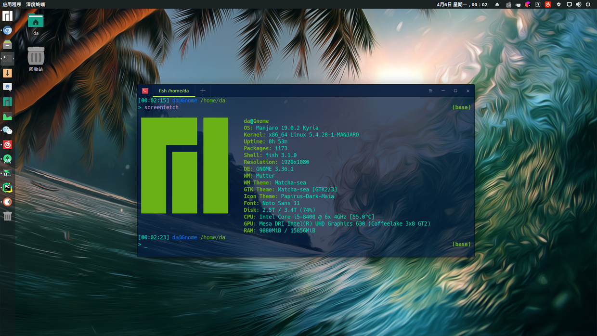
Task: Click the 'WM: Mutter' line
Action: pyautogui.click(x=259, y=176)
